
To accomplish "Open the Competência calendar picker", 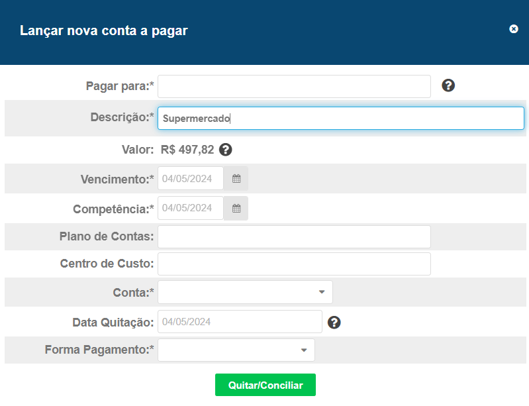I will pyautogui.click(x=236, y=208).
